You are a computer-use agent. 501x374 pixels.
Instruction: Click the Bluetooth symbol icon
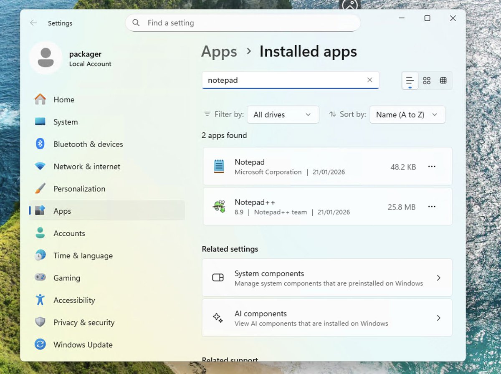point(40,144)
